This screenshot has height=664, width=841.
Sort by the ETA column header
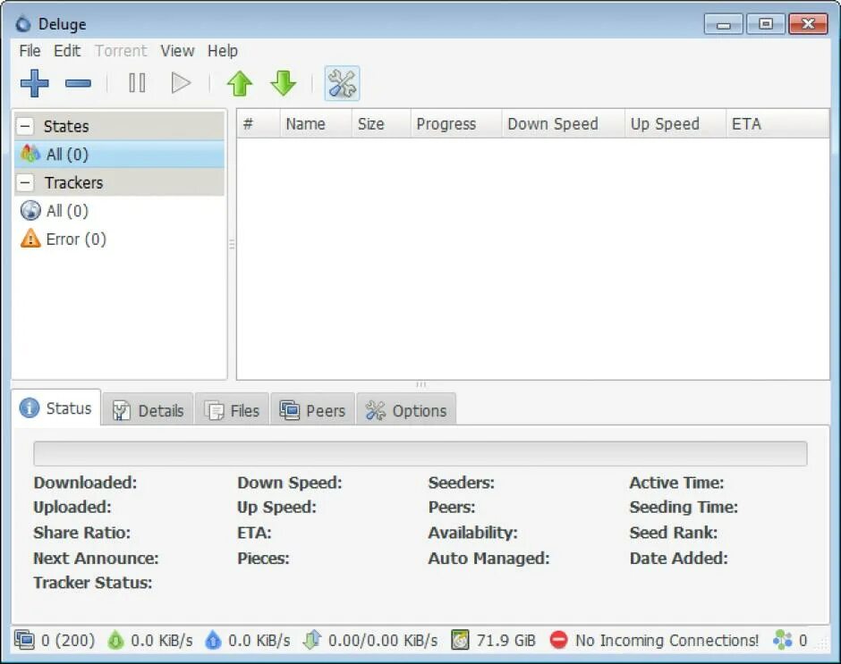777,124
